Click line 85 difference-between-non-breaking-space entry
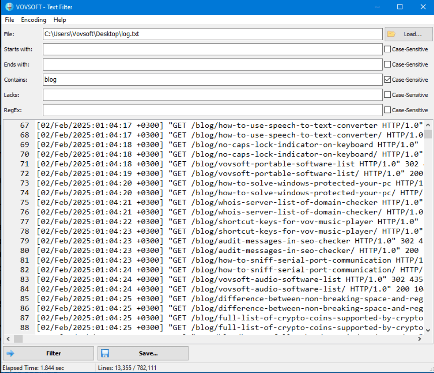 tap(230, 299)
